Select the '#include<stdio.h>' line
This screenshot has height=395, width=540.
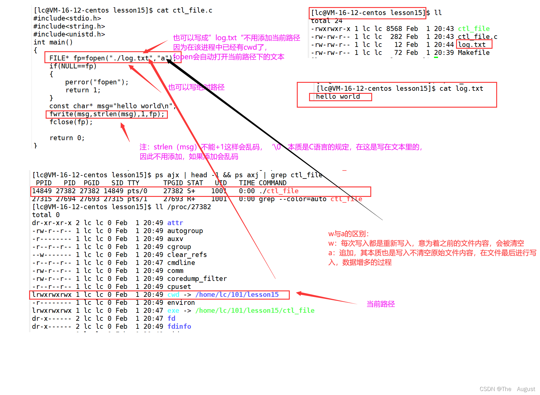67,18
